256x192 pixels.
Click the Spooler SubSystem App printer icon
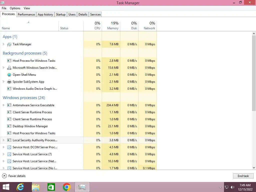pyautogui.click(x=9, y=82)
